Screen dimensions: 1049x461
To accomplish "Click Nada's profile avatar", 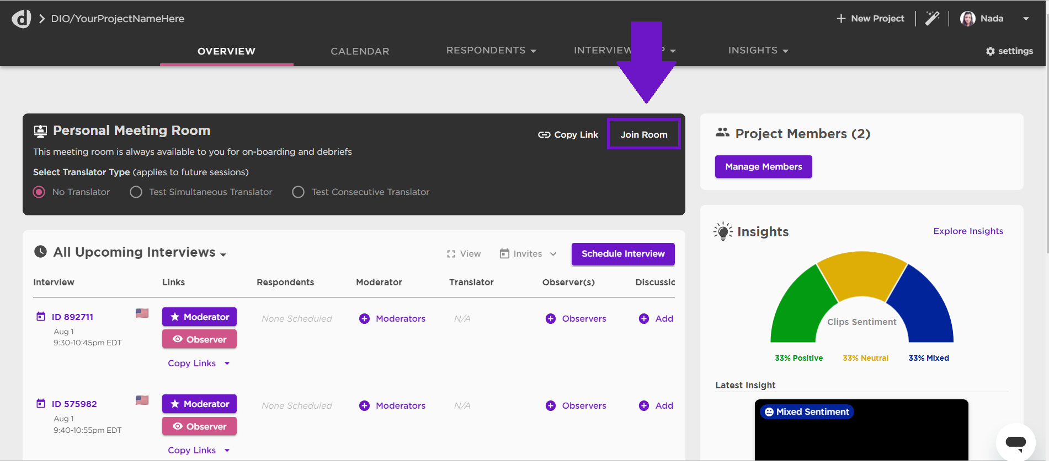I will pos(967,19).
